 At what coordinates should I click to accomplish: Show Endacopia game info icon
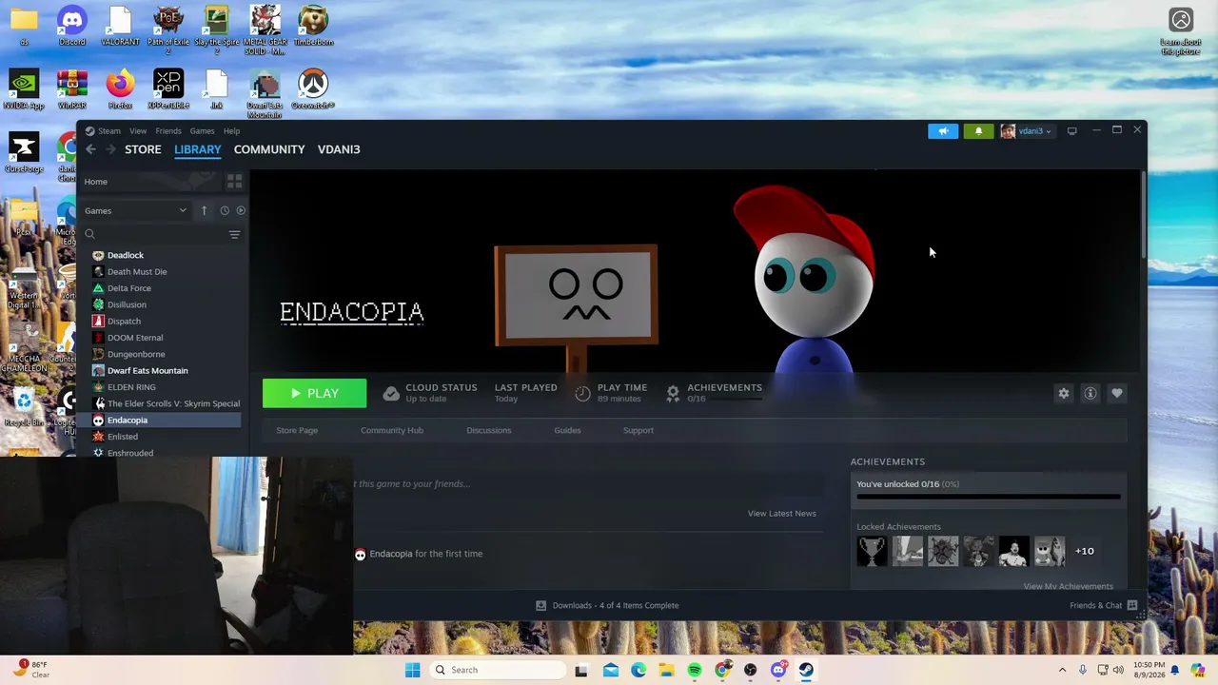(1090, 393)
